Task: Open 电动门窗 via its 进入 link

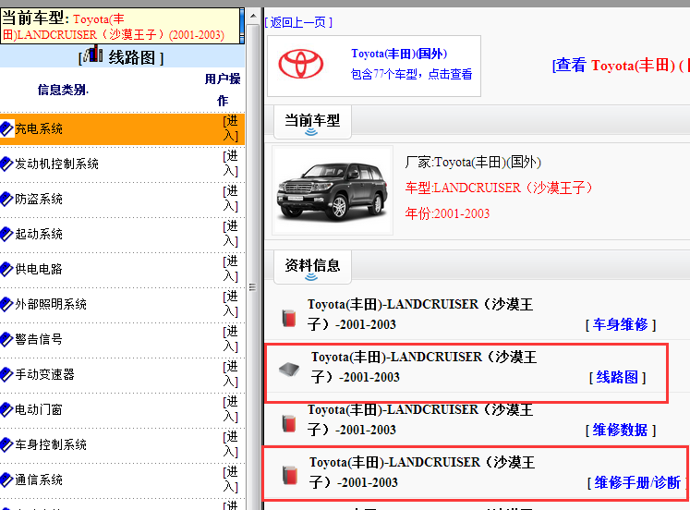Action: tap(231, 409)
